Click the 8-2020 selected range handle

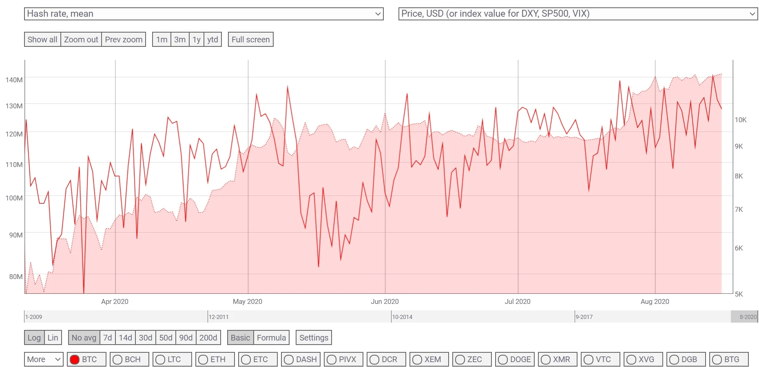(x=744, y=317)
